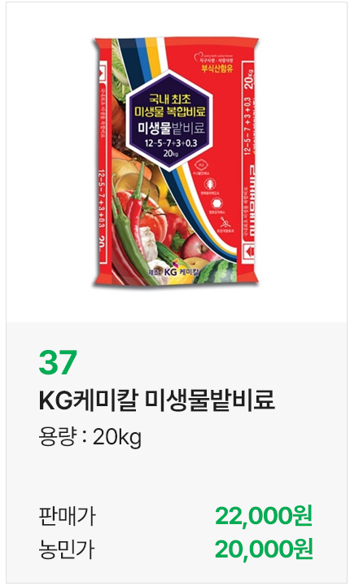The height and width of the screenshot is (586, 350).
Task: Click the vertical 20kg text on the bag's side
Action: coord(248,78)
